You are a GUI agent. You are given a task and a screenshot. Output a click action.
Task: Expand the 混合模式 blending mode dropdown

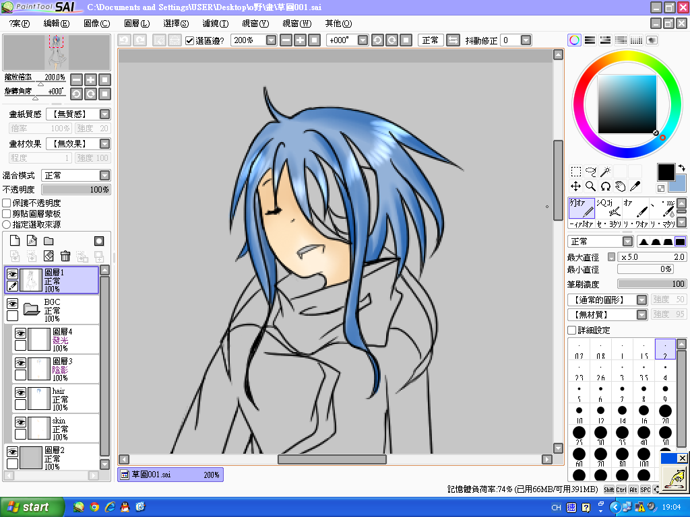coord(104,176)
